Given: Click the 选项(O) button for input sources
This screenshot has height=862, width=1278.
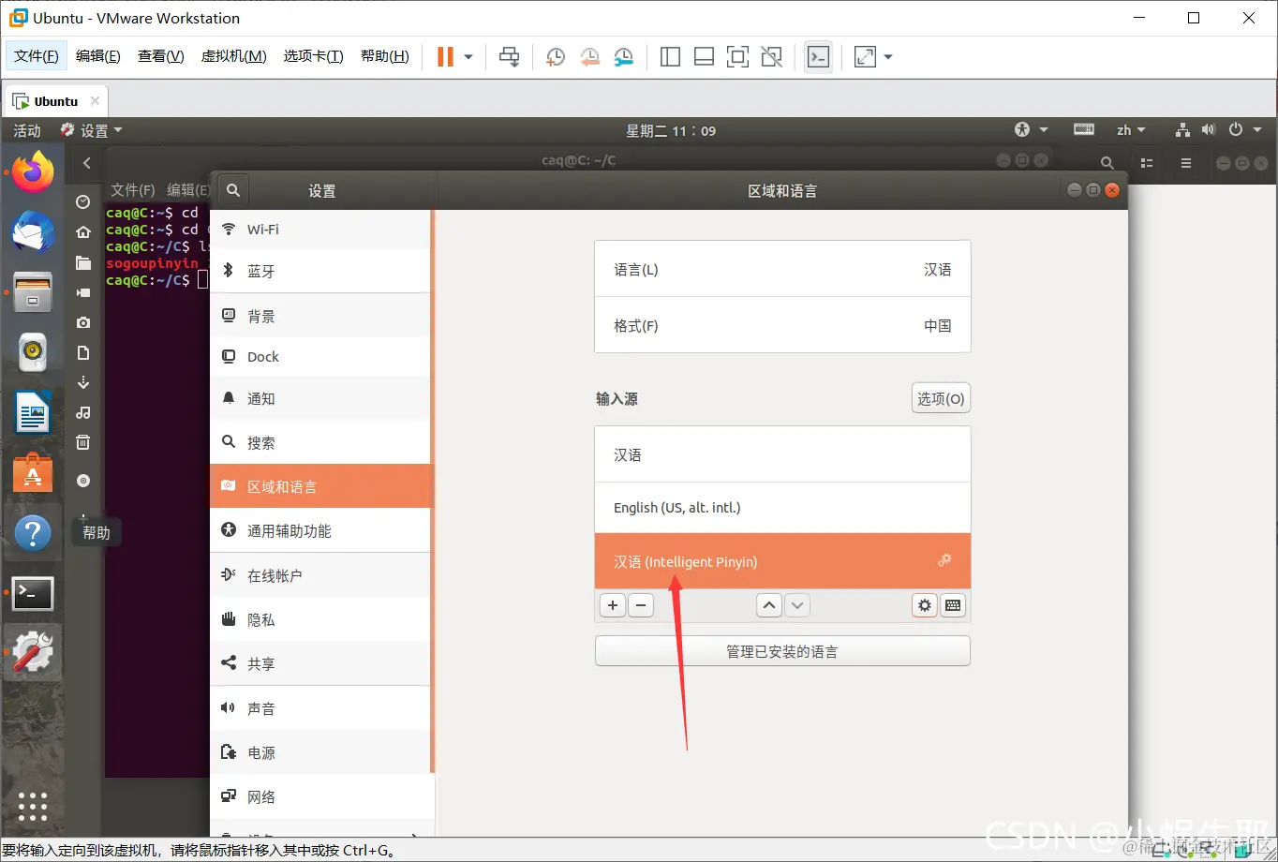Looking at the screenshot, I should (940, 397).
